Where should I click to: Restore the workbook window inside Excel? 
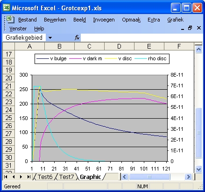(x=190, y=28)
